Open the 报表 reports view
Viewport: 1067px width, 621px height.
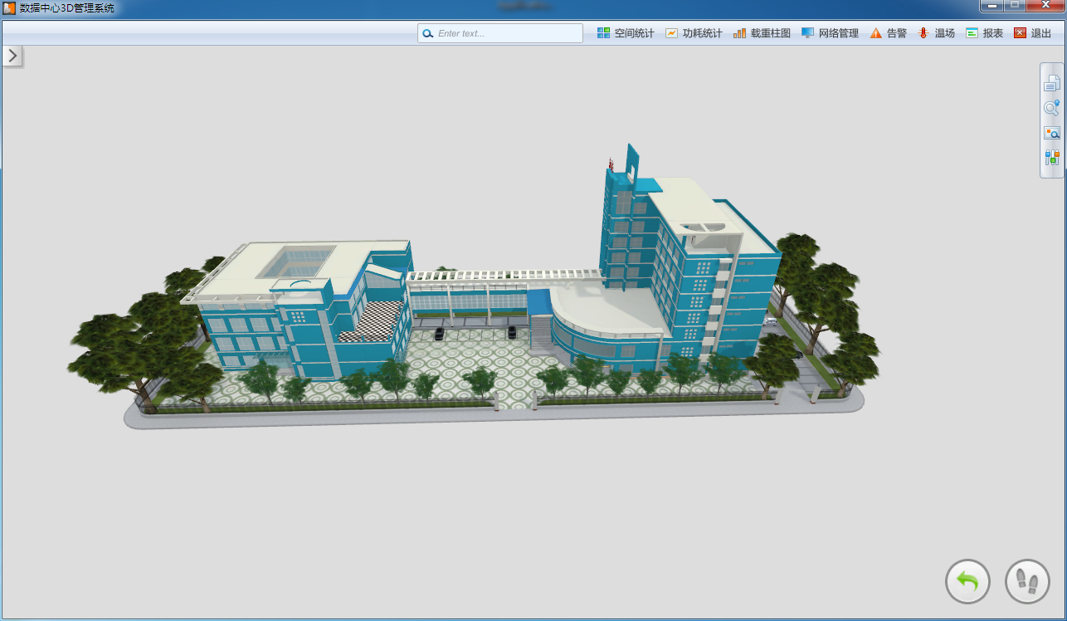[984, 33]
